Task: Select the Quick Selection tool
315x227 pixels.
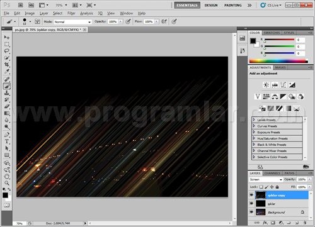Action: (x=7, y=58)
